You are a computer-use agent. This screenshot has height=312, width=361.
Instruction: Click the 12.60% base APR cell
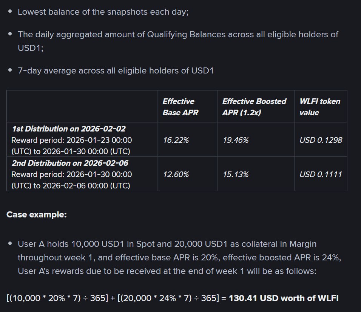coord(176,174)
